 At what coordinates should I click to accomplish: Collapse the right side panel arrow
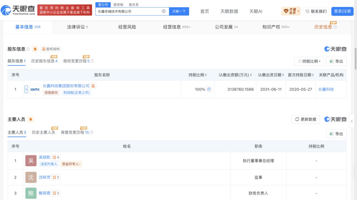(352, 121)
